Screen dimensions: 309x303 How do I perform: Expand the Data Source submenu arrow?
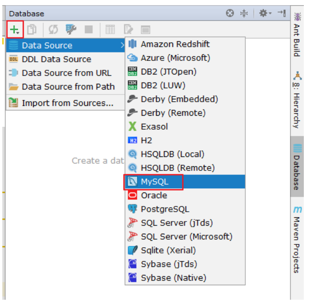point(122,45)
